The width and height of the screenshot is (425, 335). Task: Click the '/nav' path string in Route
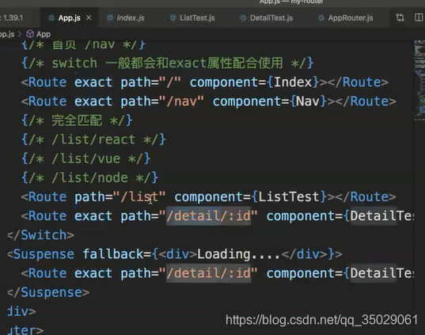tap(185, 101)
